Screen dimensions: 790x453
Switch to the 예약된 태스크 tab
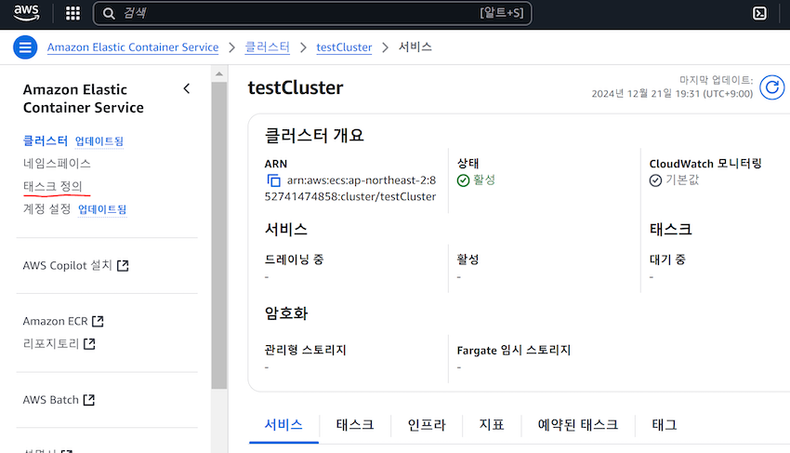point(578,425)
